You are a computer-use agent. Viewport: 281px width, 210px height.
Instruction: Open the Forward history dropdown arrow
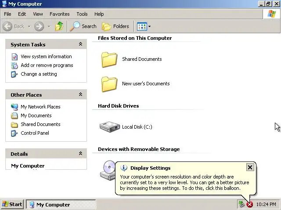(x=49, y=26)
